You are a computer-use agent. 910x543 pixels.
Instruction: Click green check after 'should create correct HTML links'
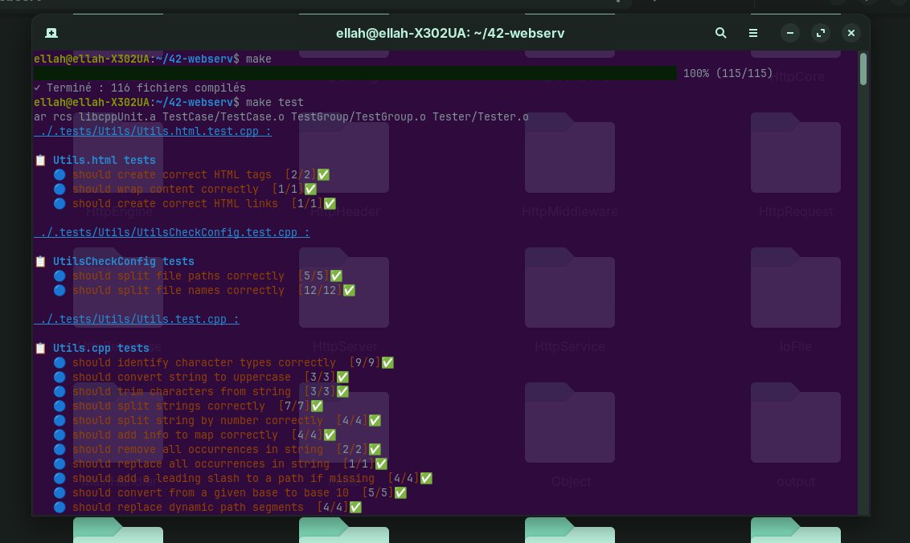tap(330, 204)
